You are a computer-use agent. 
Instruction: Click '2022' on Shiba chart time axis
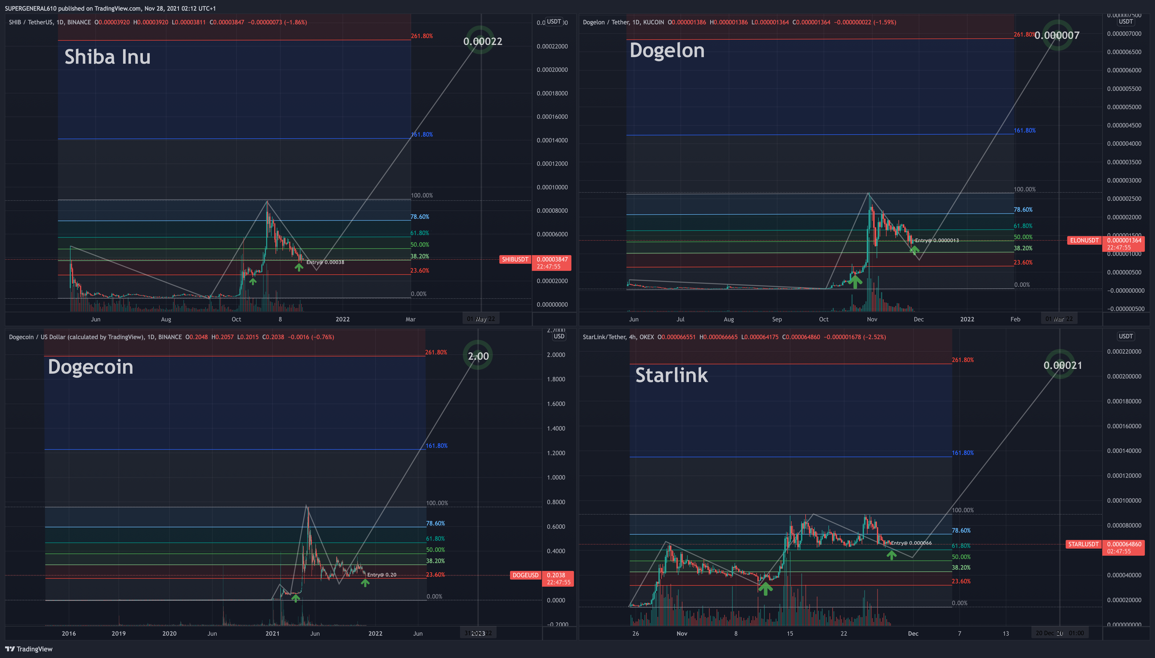tap(343, 319)
